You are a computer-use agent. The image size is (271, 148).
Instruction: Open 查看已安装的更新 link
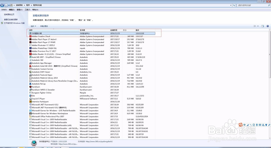coord(11,20)
